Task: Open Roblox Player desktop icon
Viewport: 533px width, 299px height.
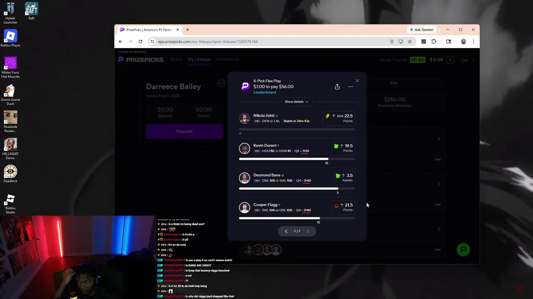Action: point(10,38)
